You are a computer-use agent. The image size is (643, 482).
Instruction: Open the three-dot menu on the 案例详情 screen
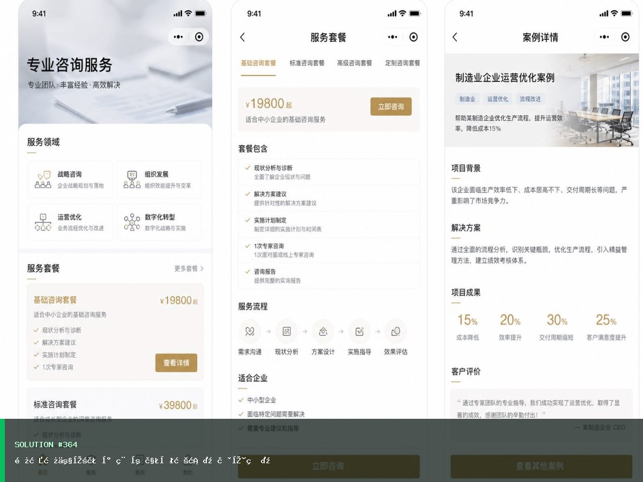click(x=604, y=37)
